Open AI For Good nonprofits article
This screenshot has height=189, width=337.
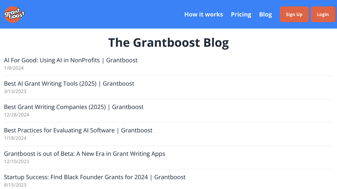71,60
